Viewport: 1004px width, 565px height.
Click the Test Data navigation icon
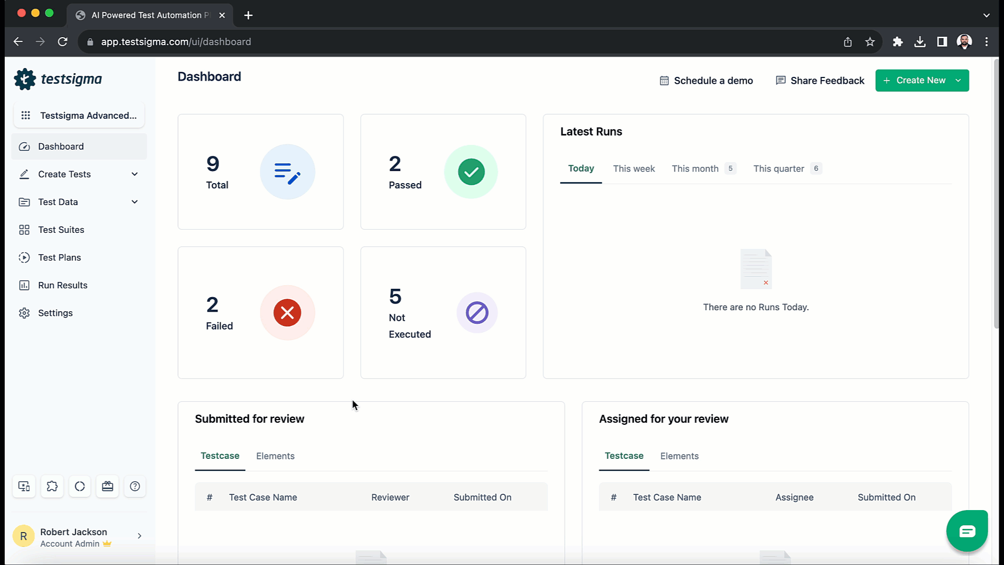coord(24,201)
